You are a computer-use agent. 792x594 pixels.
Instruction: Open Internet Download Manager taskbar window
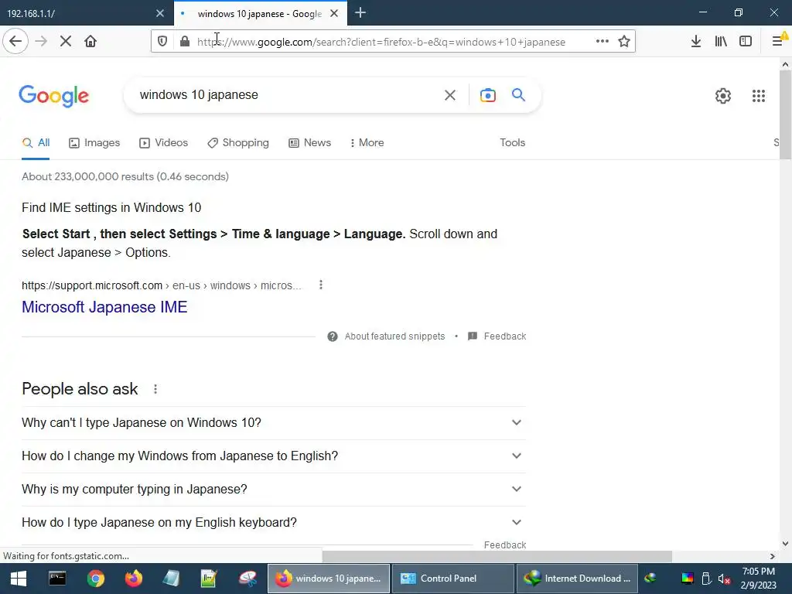coord(577,579)
